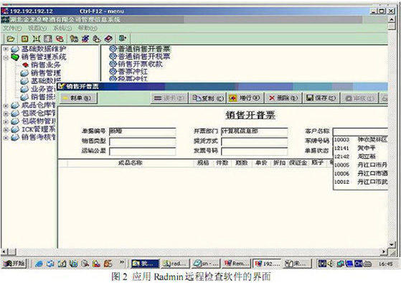The height and width of the screenshot is (283, 401).
Task: Click the yellow square toolbar icon
Action: [x=24, y=39]
